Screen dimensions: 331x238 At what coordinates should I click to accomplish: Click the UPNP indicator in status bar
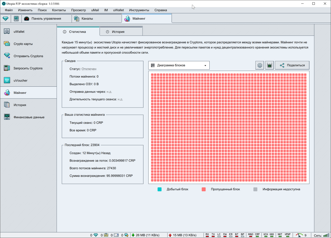[288, 235]
